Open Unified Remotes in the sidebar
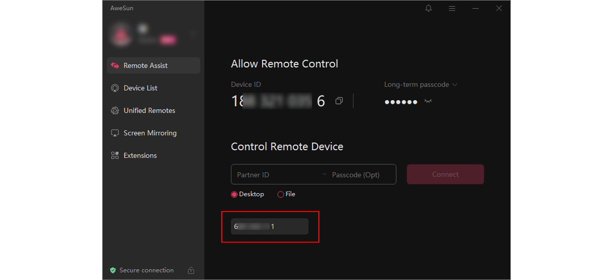Screen dimensions: 613x280 tap(149, 110)
